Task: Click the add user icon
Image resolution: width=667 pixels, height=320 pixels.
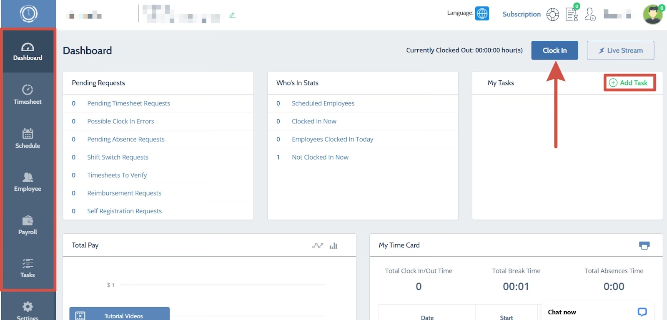Action: click(x=590, y=15)
